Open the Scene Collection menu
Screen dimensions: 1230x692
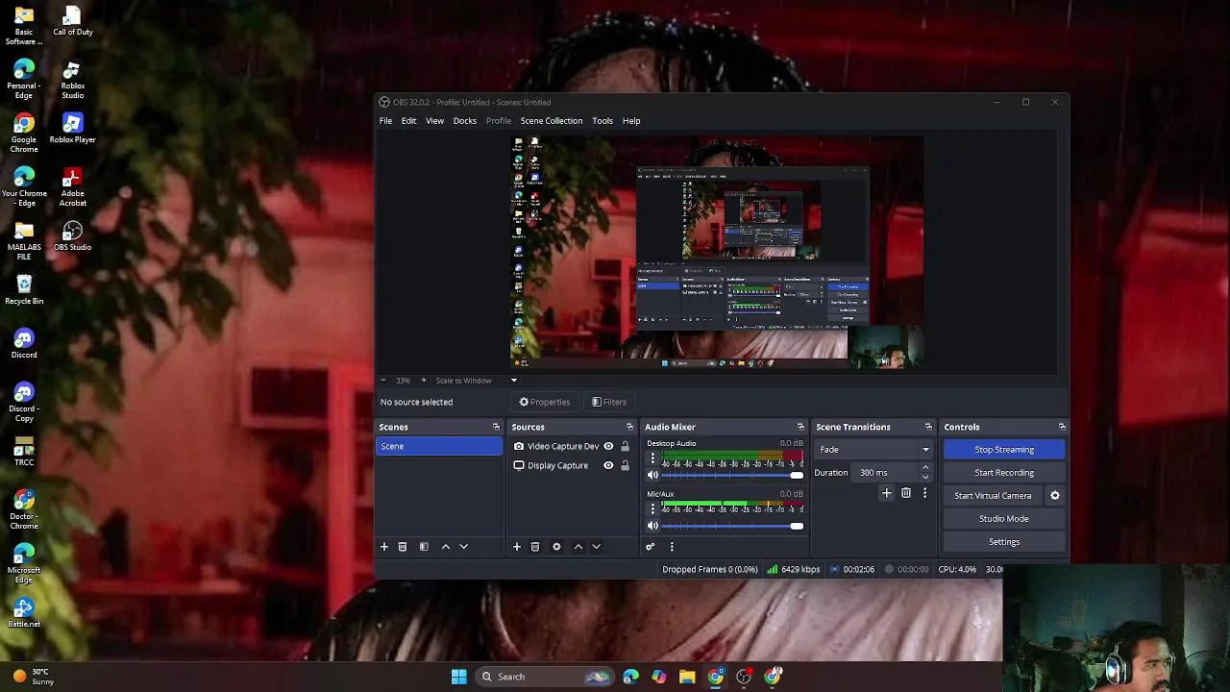(x=552, y=121)
